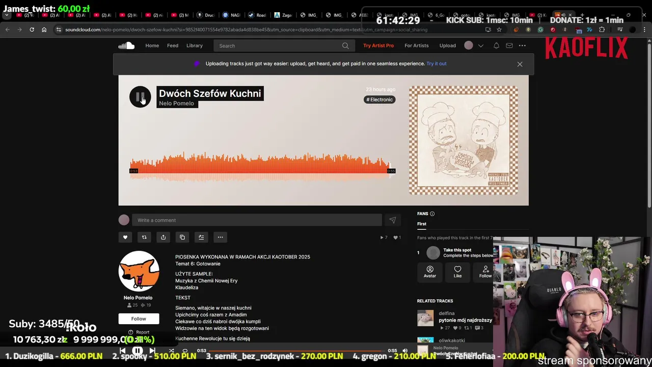This screenshot has width=652, height=367.
Task: Reload the page
Action: click(32, 30)
